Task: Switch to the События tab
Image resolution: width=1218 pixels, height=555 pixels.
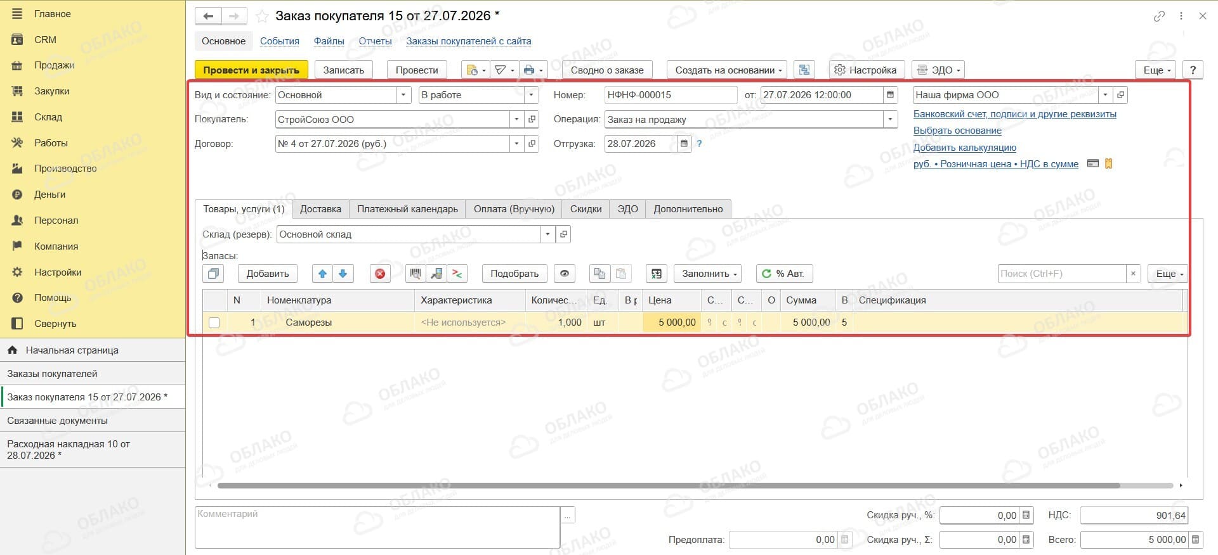Action: [280, 41]
